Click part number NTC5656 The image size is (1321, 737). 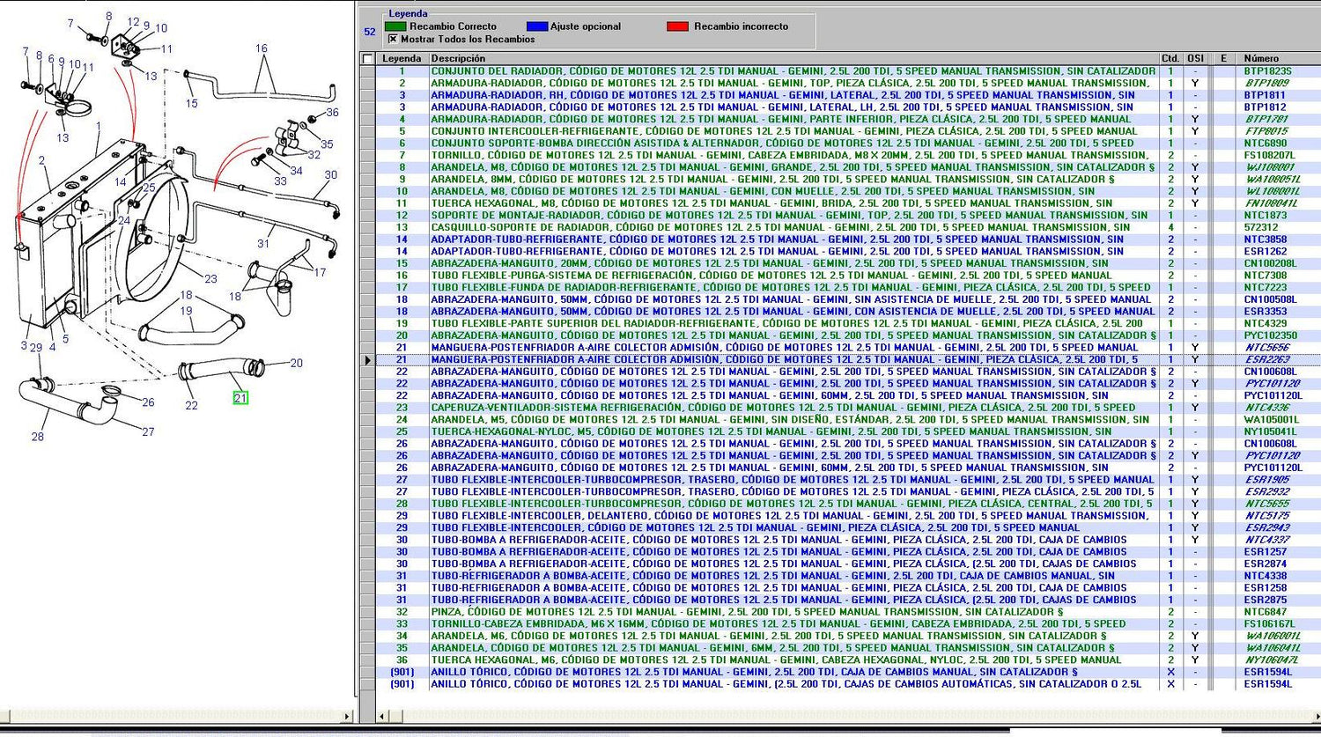[x=1267, y=348]
